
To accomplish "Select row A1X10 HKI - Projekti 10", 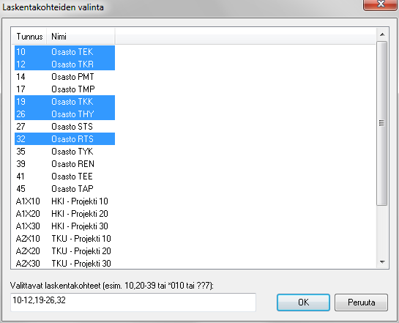I will (64, 201).
